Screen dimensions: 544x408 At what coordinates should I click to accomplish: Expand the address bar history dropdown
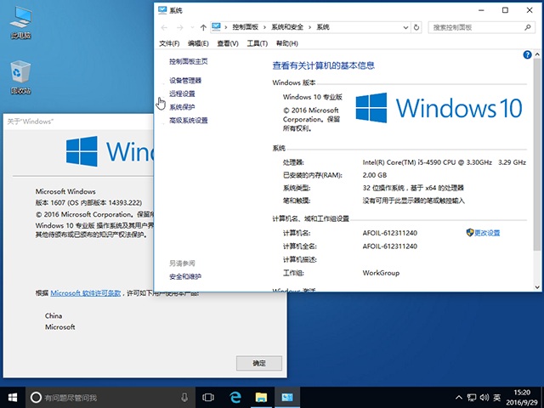[x=405, y=27]
